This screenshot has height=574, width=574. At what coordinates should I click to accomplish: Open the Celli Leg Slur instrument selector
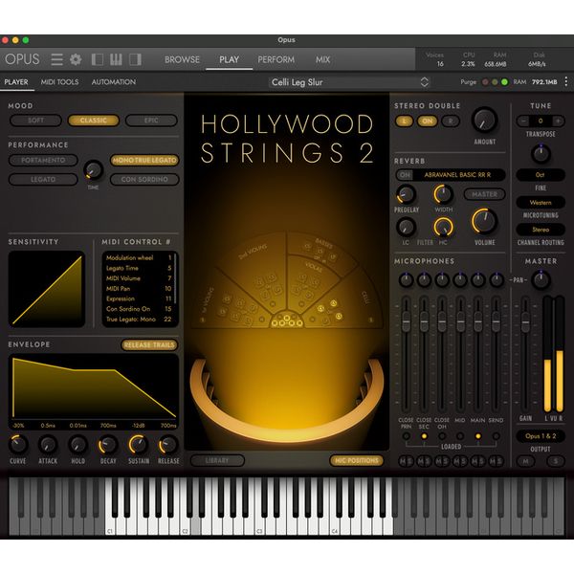tap(349, 82)
